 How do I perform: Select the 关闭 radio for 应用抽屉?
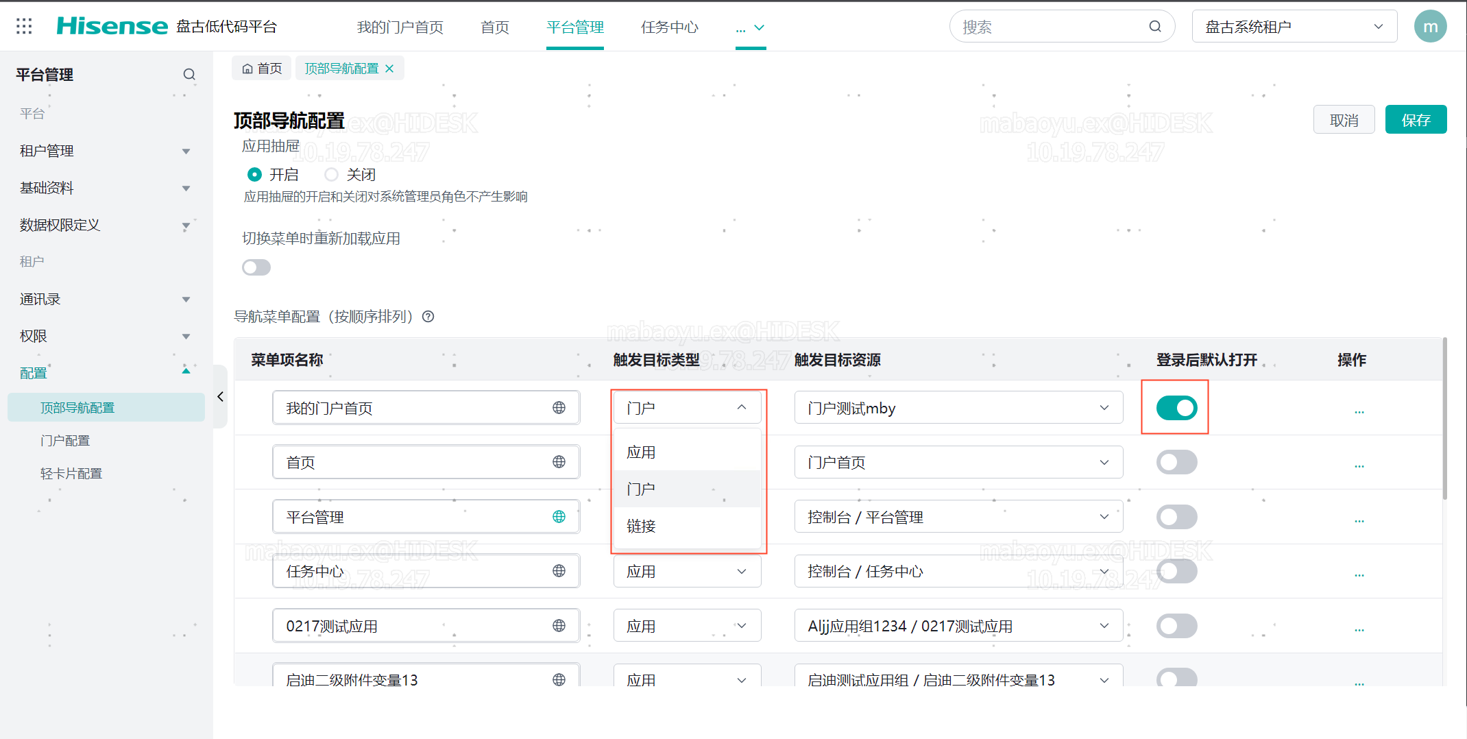(332, 175)
